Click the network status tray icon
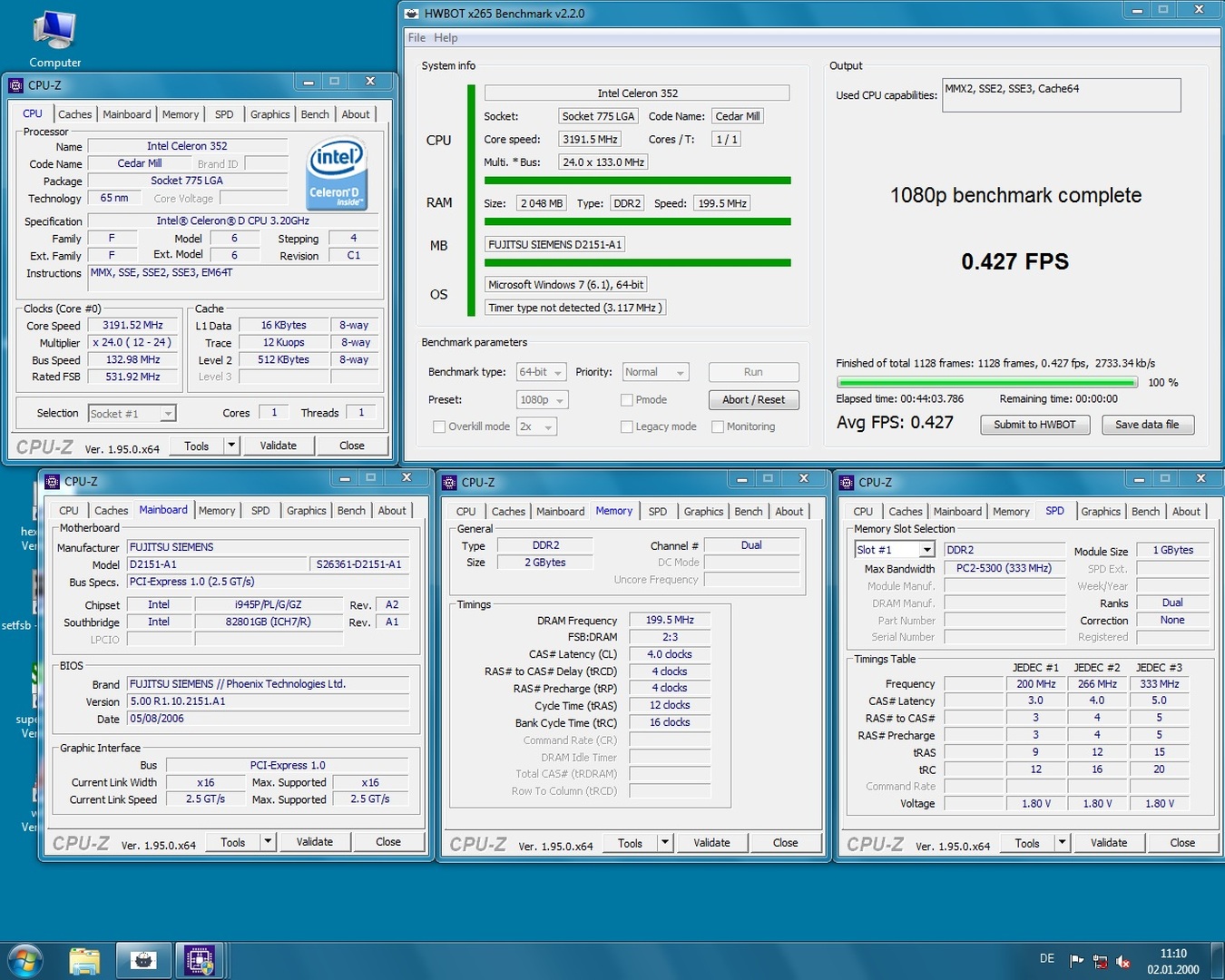The height and width of the screenshot is (980, 1225). coord(1100,961)
